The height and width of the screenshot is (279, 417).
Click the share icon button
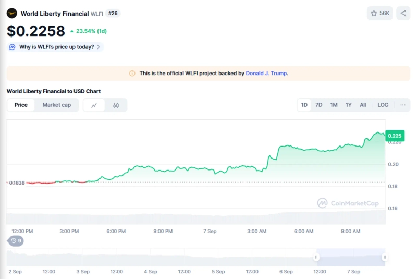(x=403, y=14)
